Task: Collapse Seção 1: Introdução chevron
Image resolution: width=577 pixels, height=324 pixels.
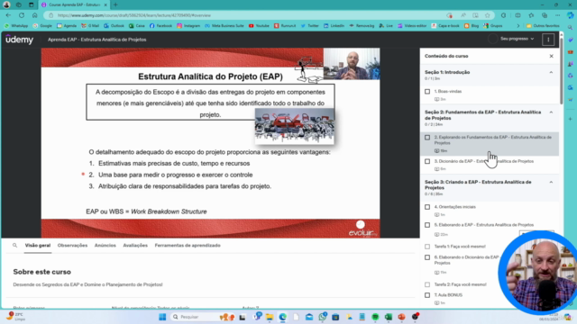Action: pyautogui.click(x=551, y=72)
